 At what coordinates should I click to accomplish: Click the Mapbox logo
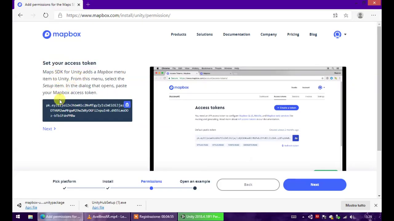click(x=62, y=34)
